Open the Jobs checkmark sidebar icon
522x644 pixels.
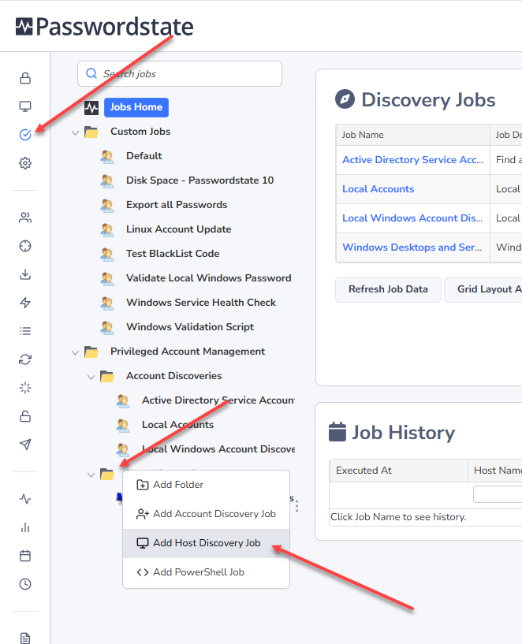tap(25, 135)
